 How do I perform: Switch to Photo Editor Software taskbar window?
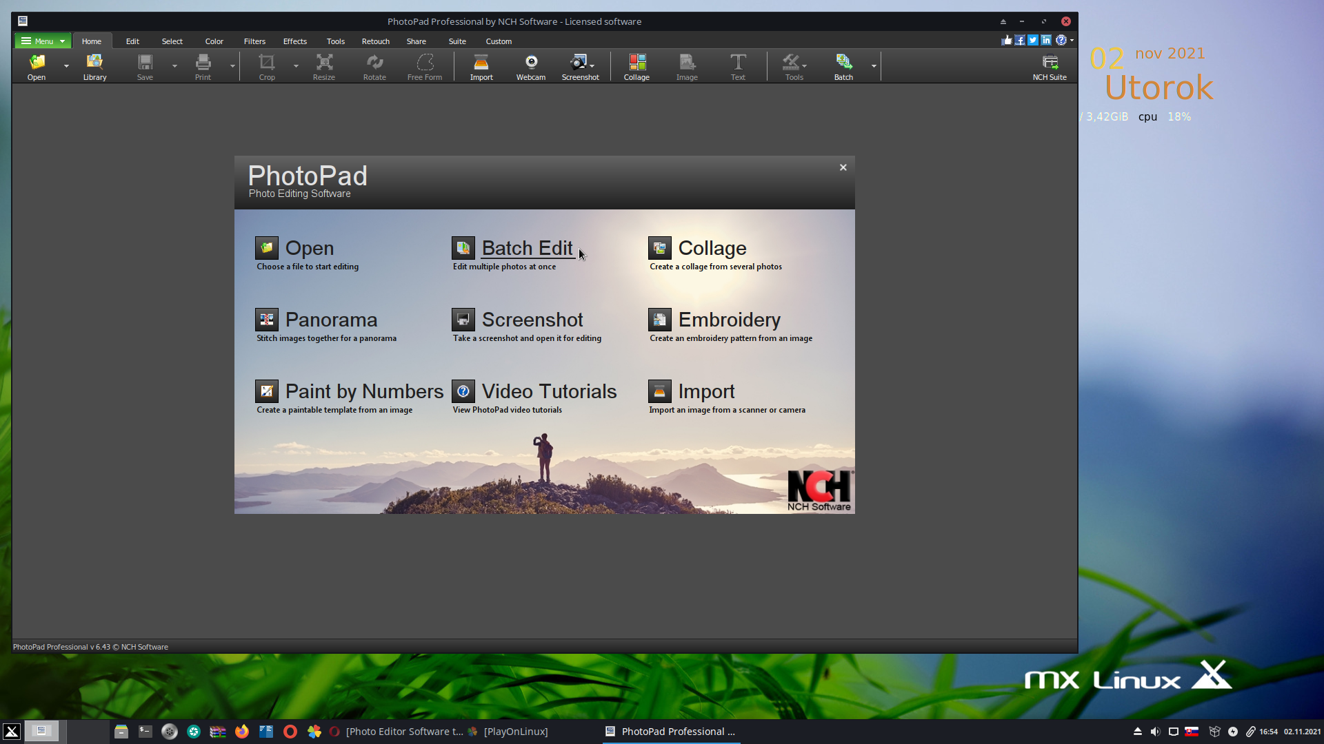[x=397, y=732]
